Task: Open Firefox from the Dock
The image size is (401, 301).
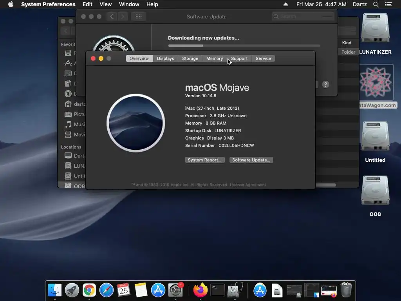Action: tap(200, 290)
